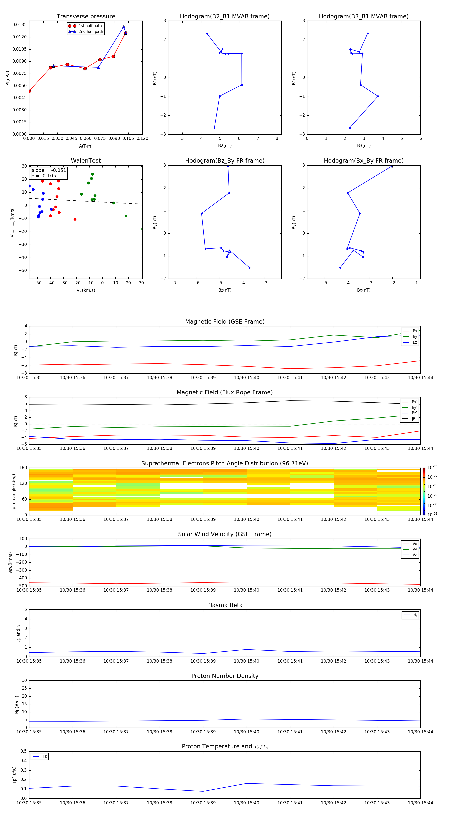The width and height of the screenshot is (450, 825).
Task: Click the 'Transverse pressure' plot title
Action: (86, 17)
